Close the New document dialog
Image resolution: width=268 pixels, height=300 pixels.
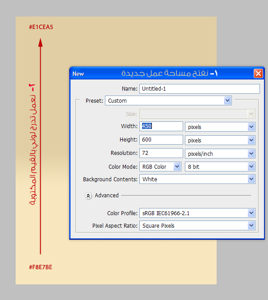point(258,74)
